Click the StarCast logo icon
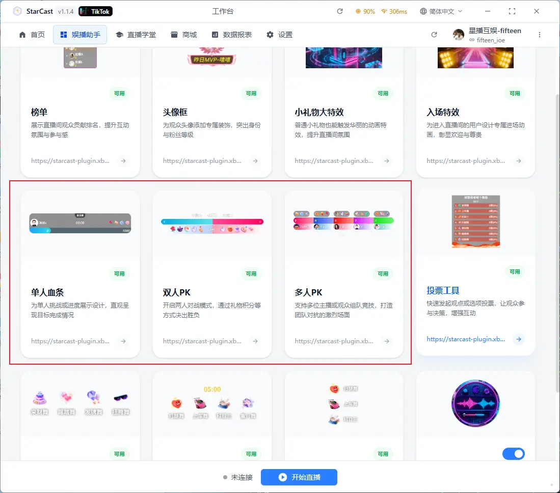Screen dimensions: 560x493 click(17, 11)
